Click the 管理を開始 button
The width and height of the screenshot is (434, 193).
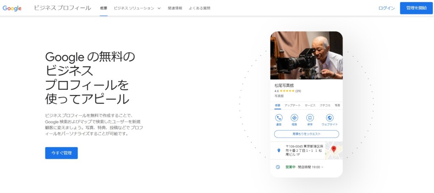click(x=416, y=8)
